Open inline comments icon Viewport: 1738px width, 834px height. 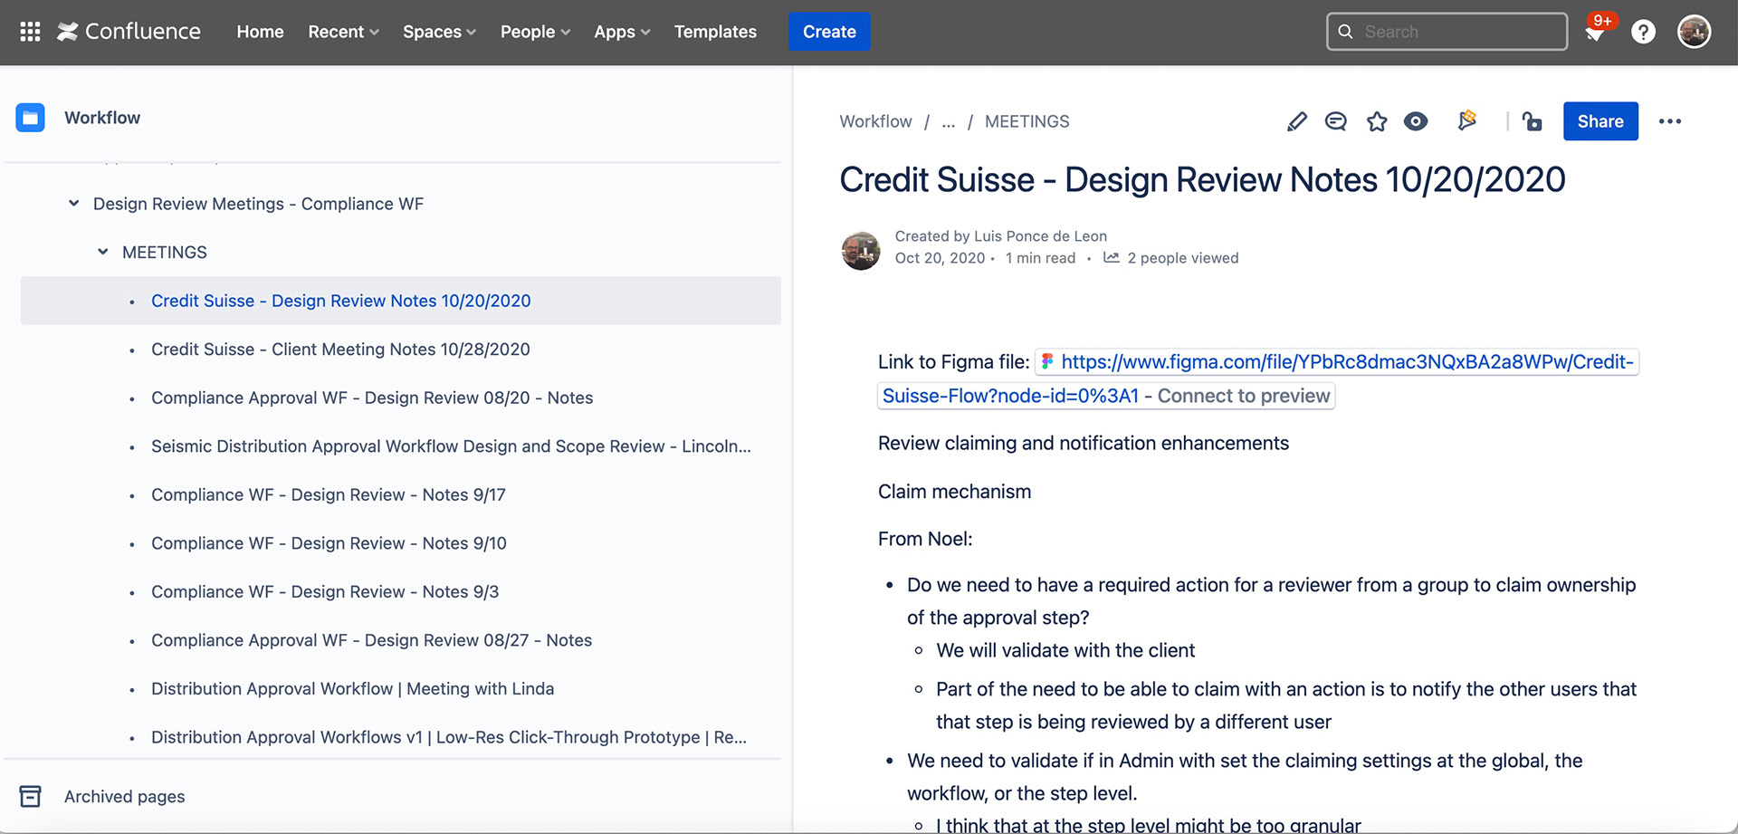pyautogui.click(x=1336, y=121)
